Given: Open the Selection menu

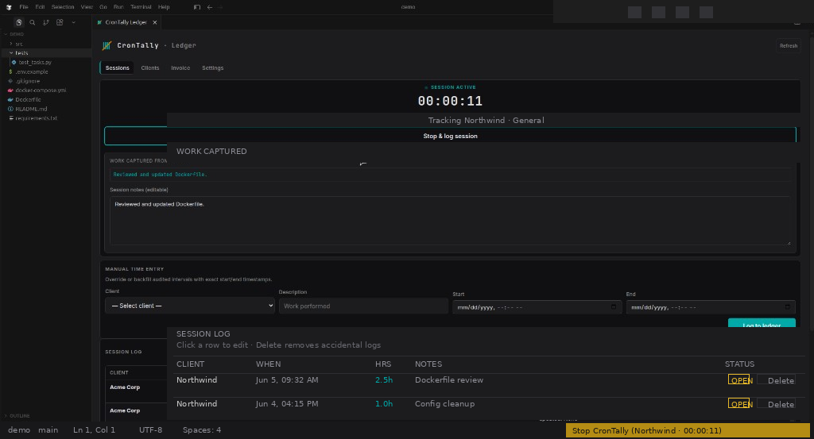Looking at the screenshot, I should [63, 7].
